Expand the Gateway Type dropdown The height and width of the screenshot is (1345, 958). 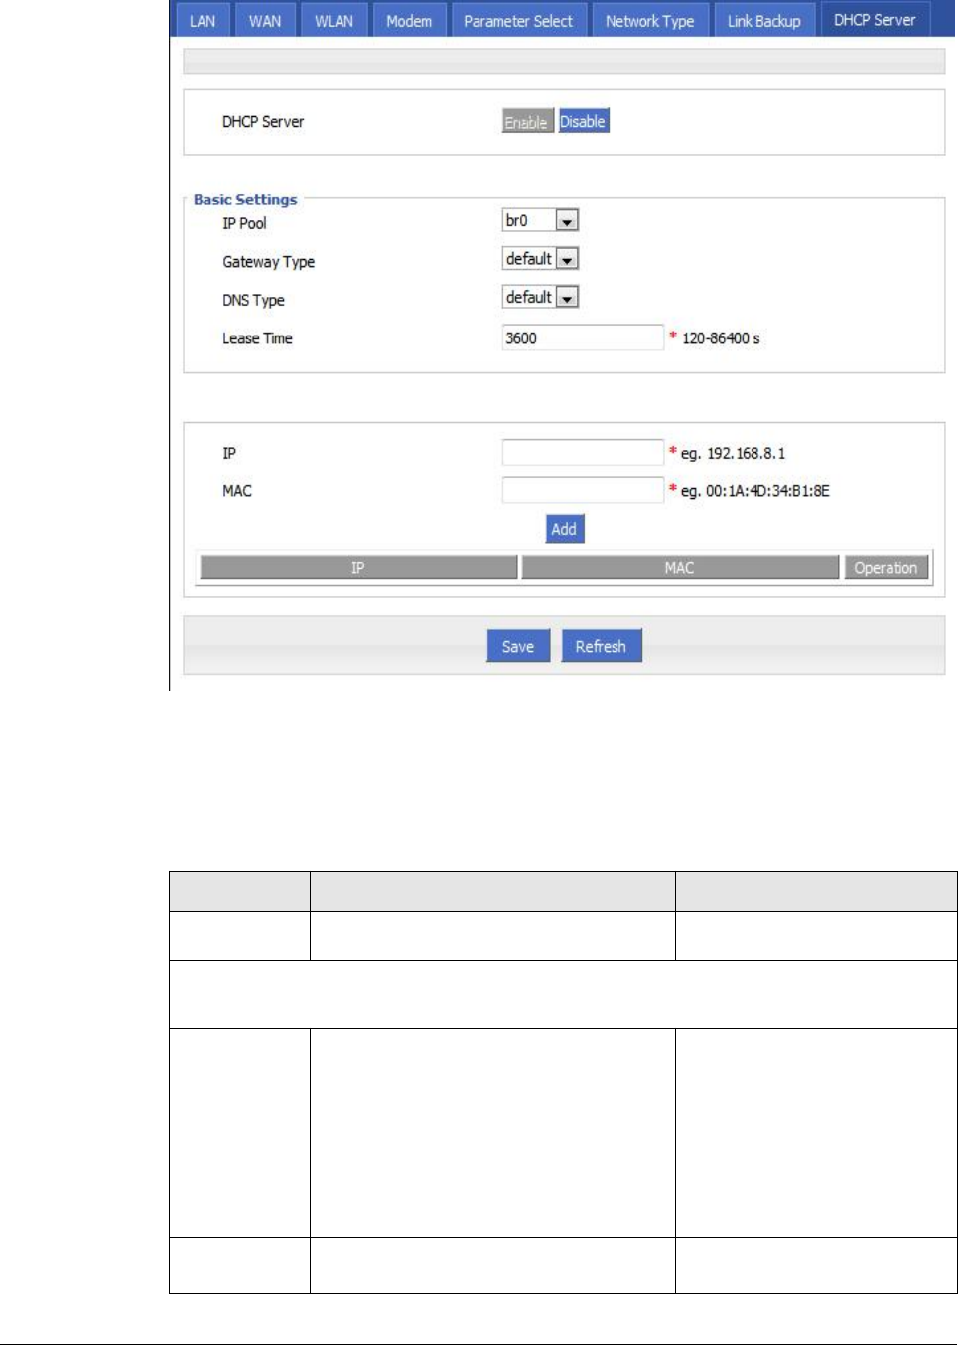click(x=540, y=259)
